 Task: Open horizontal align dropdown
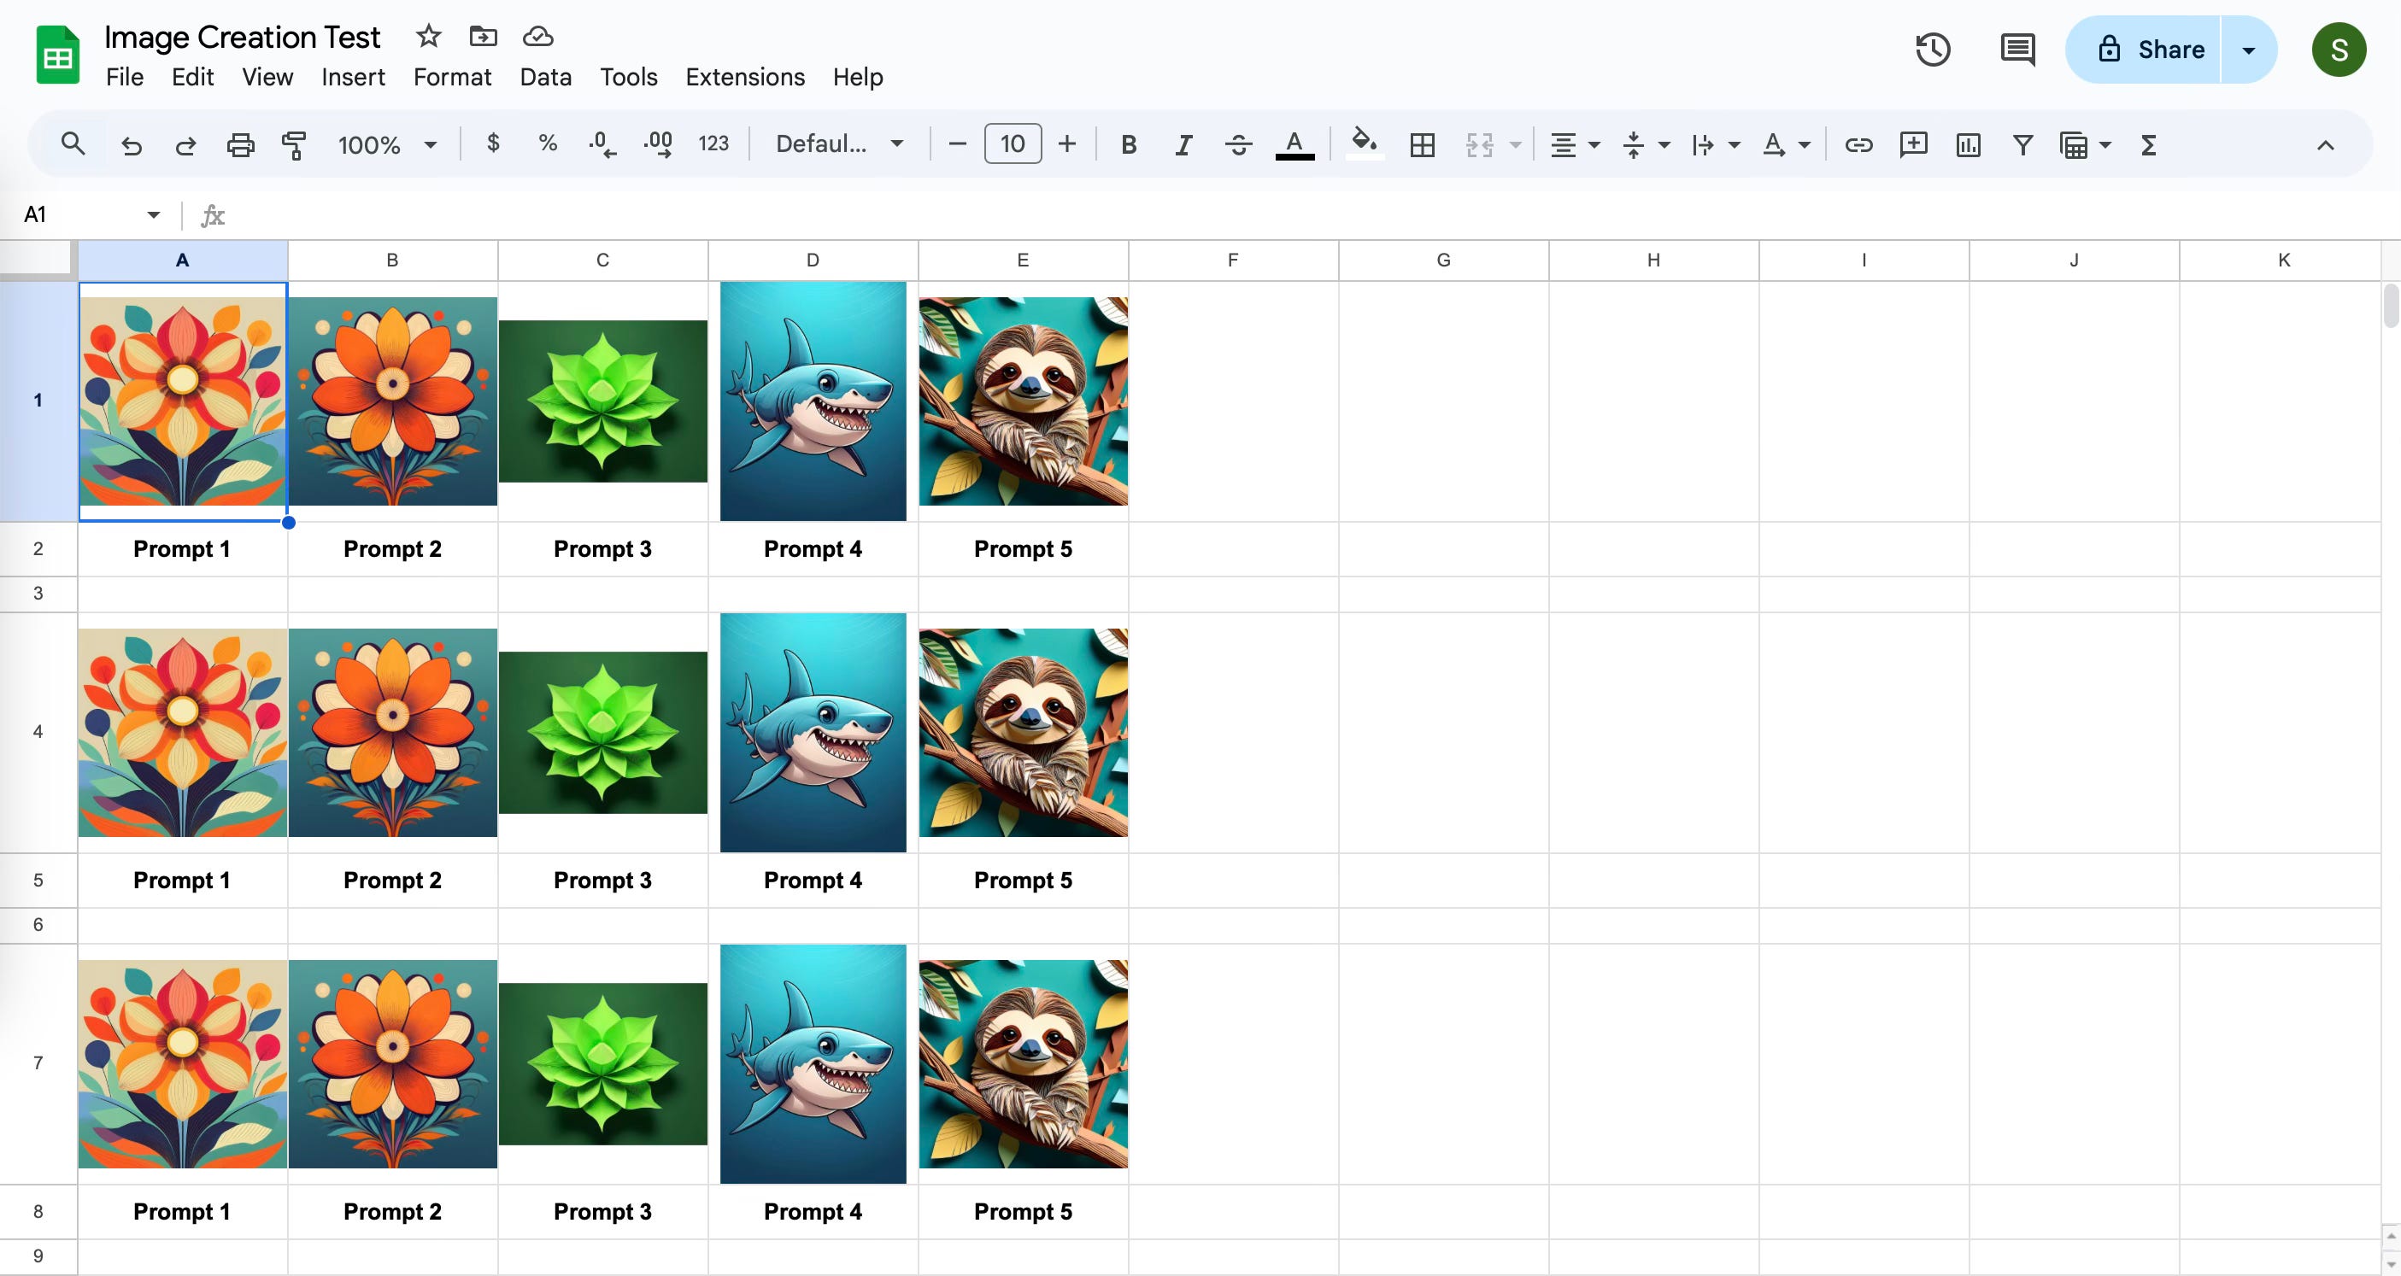[x=1574, y=144]
